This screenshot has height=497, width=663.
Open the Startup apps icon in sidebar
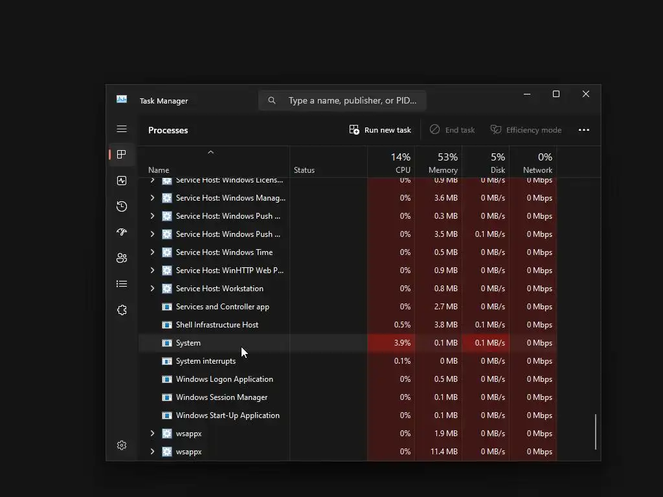click(122, 232)
